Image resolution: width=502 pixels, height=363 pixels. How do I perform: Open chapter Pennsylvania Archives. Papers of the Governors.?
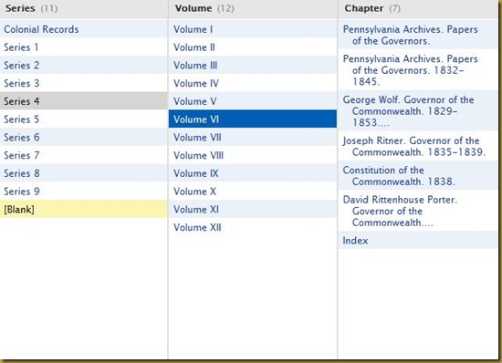point(418,35)
